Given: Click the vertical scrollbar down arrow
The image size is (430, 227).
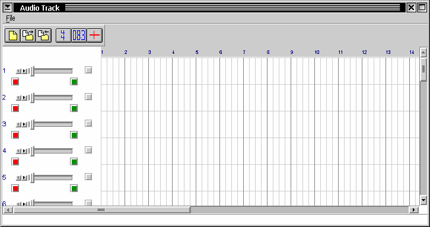Looking at the screenshot, I should coord(423,200).
